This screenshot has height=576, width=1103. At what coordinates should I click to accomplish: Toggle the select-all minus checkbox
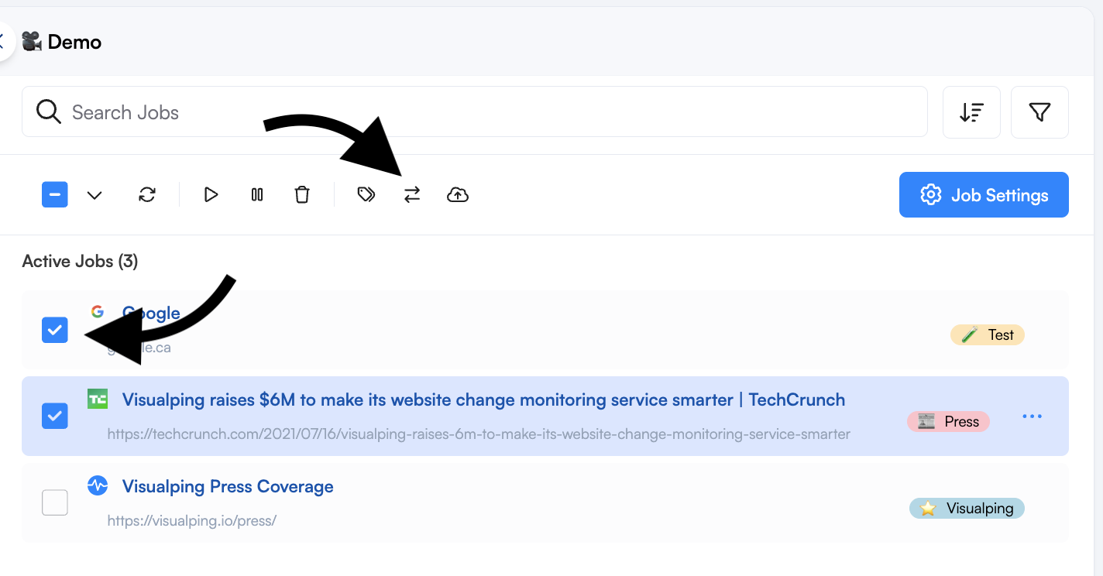55,194
